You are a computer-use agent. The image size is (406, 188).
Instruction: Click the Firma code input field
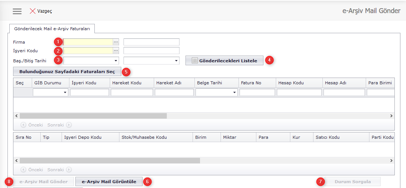point(88,42)
